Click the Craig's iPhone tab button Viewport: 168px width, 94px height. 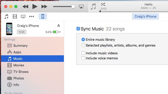pos(145,16)
